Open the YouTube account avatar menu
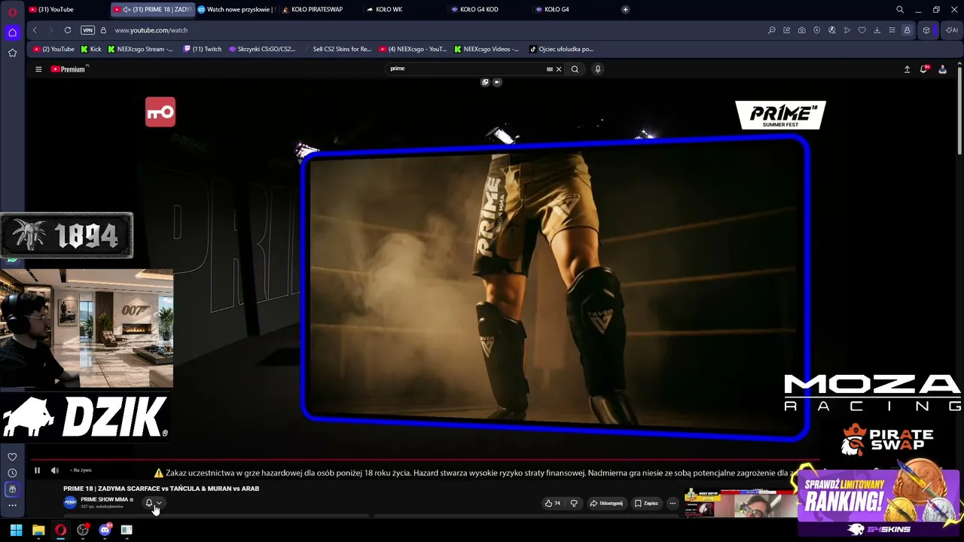This screenshot has width=964, height=542. coord(942,69)
